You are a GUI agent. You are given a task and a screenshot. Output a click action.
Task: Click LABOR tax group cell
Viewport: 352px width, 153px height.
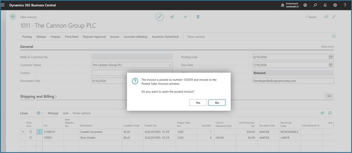(289, 138)
